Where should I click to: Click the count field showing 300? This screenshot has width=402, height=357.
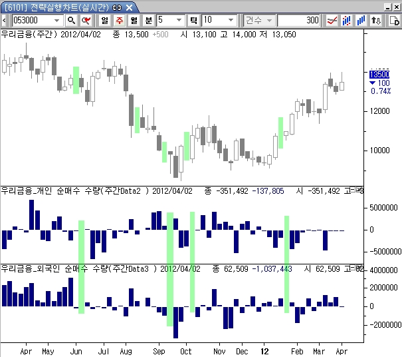(x=298, y=21)
